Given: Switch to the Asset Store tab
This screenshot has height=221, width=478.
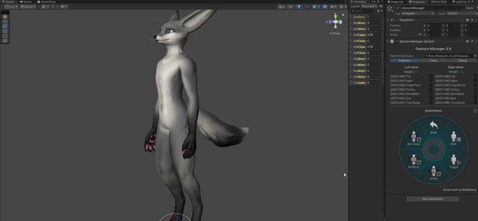Looking at the screenshot, I should [x=46, y=2].
